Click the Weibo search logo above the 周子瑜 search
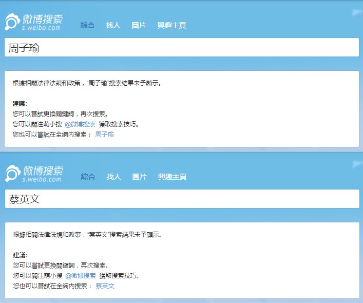The image size is (363, 303). pyautogui.click(x=34, y=22)
